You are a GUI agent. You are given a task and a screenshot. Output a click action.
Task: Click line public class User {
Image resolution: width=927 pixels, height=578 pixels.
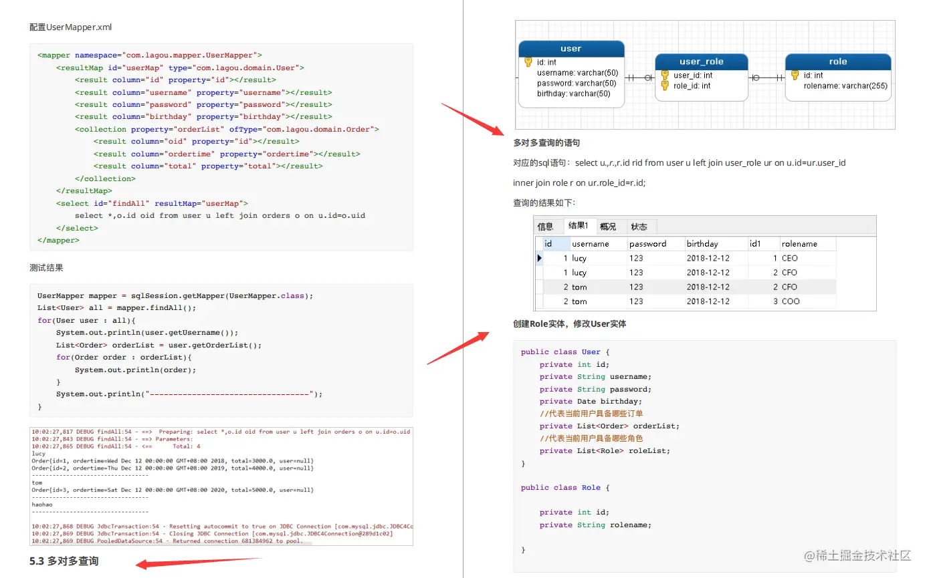[x=565, y=352]
